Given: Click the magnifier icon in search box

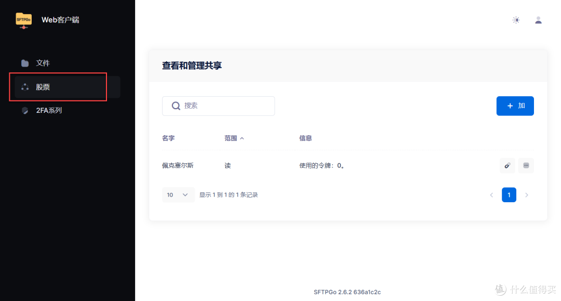Looking at the screenshot, I should pyautogui.click(x=176, y=106).
